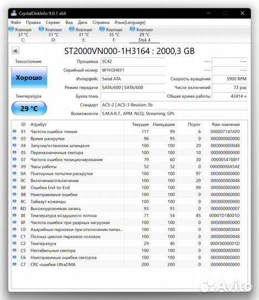
Task: Click the CrystalDiskInfo title bar icon
Action: point(13,13)
